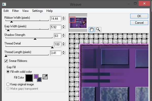The image size is (152, 101).
Task: Decrease Thread Length using down arrow
Action: pos(63,54)
